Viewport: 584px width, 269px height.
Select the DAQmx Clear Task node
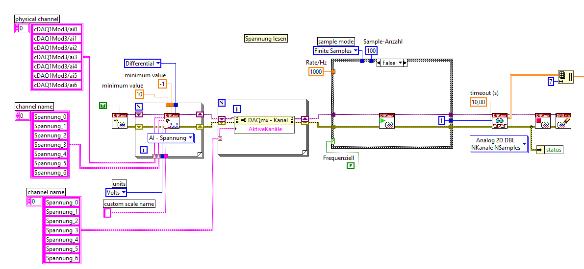tap(563, 121)
